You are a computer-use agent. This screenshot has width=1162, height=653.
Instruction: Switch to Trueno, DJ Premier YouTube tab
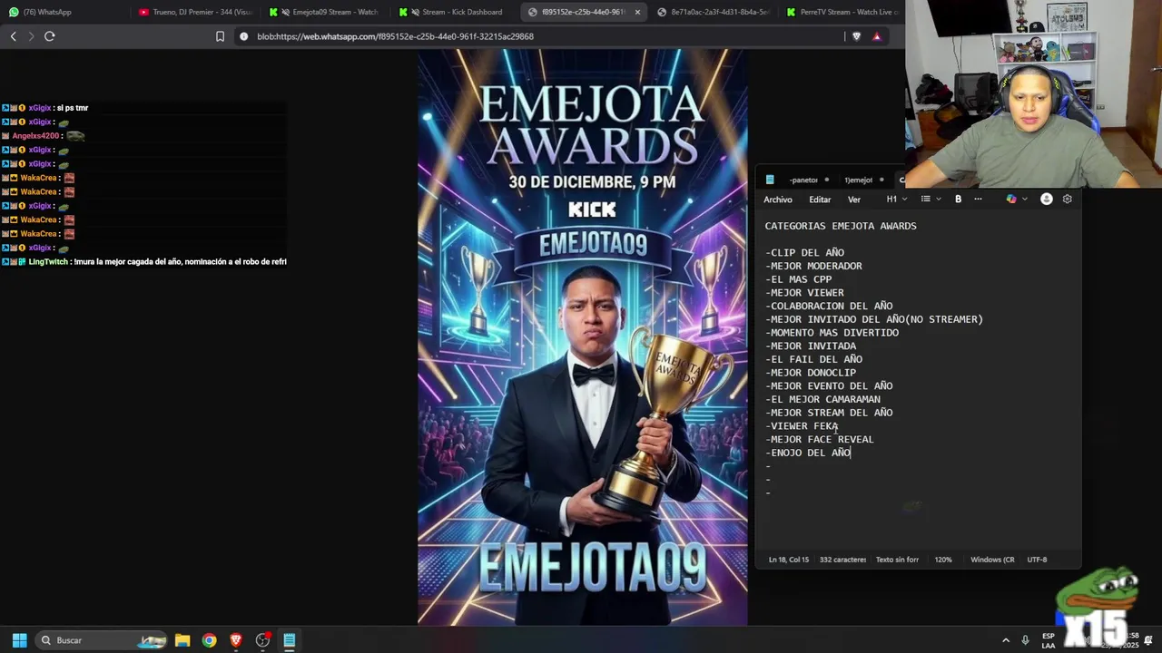[x=196, y=12]
